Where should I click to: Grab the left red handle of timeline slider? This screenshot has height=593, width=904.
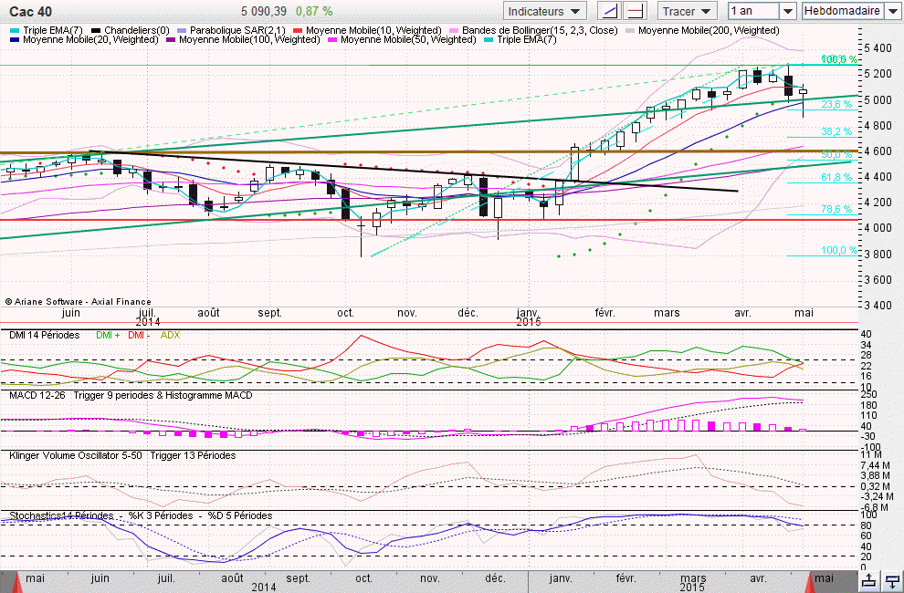click(16, 582)
